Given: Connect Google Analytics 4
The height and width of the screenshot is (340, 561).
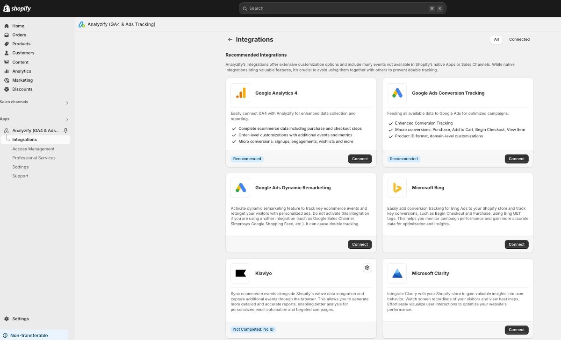Looking at the screenshot, I should 360,158.
